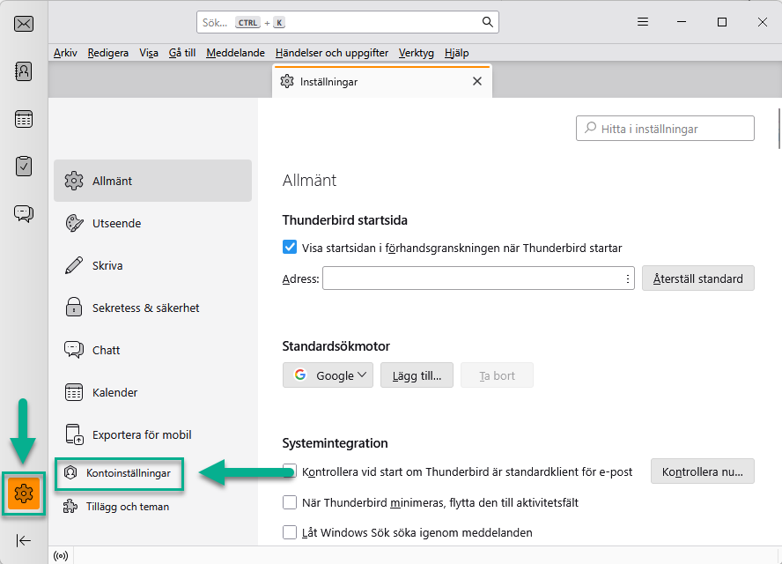Open the Gå till menu
This screenshot has height=564, width=782.
pyautogui.click(x=182, y=52)
